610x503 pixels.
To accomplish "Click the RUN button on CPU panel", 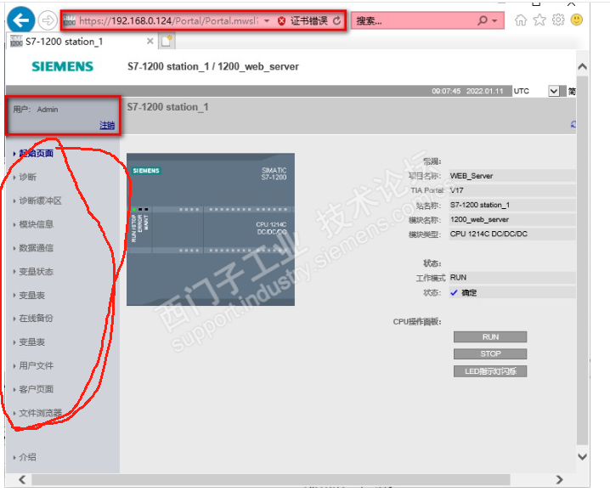I will click(490, 336).
